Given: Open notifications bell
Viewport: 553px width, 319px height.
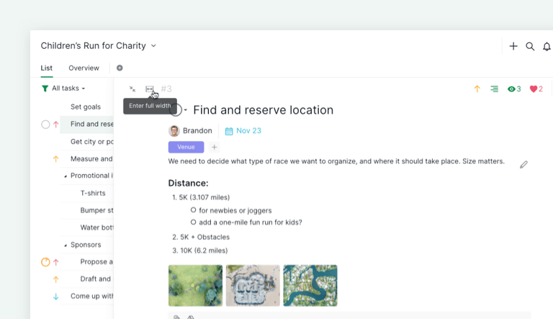Looking at the screenshot, I should 547,47.
